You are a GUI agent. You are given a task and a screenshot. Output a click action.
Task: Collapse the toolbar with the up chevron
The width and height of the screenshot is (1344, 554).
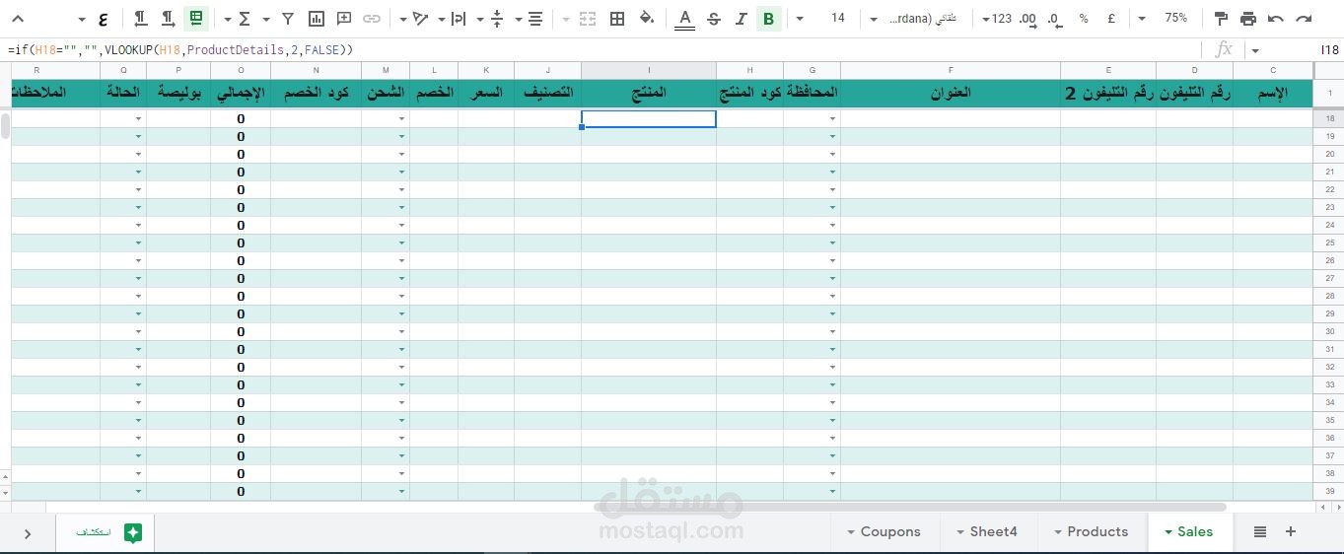pyautogui.click(x=19, y=19)
